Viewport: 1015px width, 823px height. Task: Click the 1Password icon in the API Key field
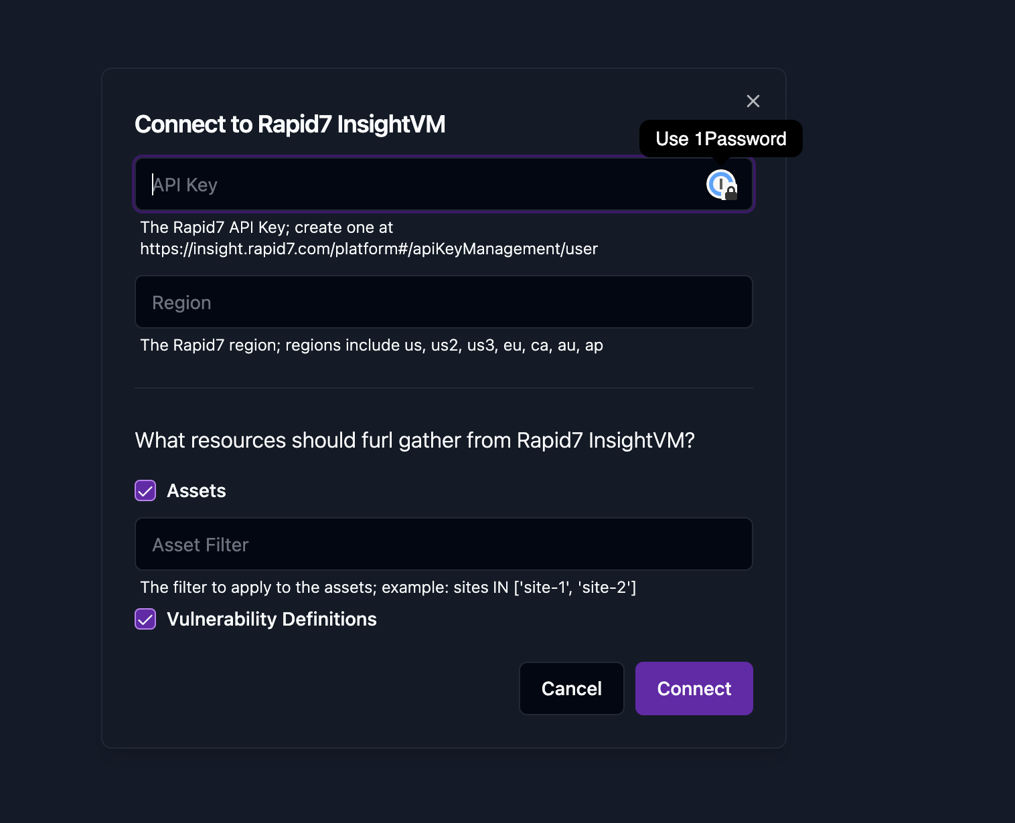[x=720, y=184]
